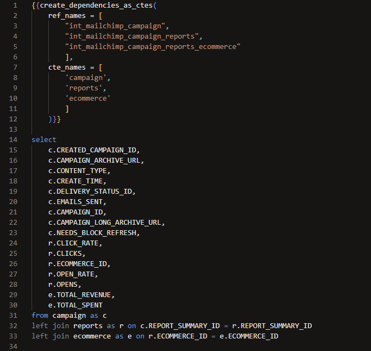The image size is (371, 351).
Task: Click c.CAMPAIGN_ARCHIVE_URL column
Action: 95,161
